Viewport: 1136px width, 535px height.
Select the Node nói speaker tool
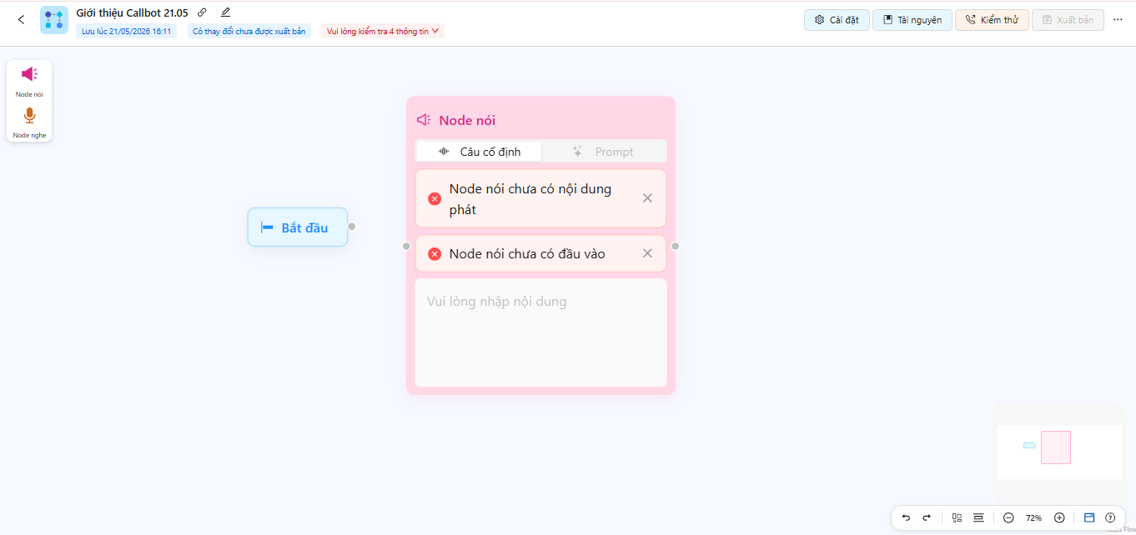[x=29, y=80]
